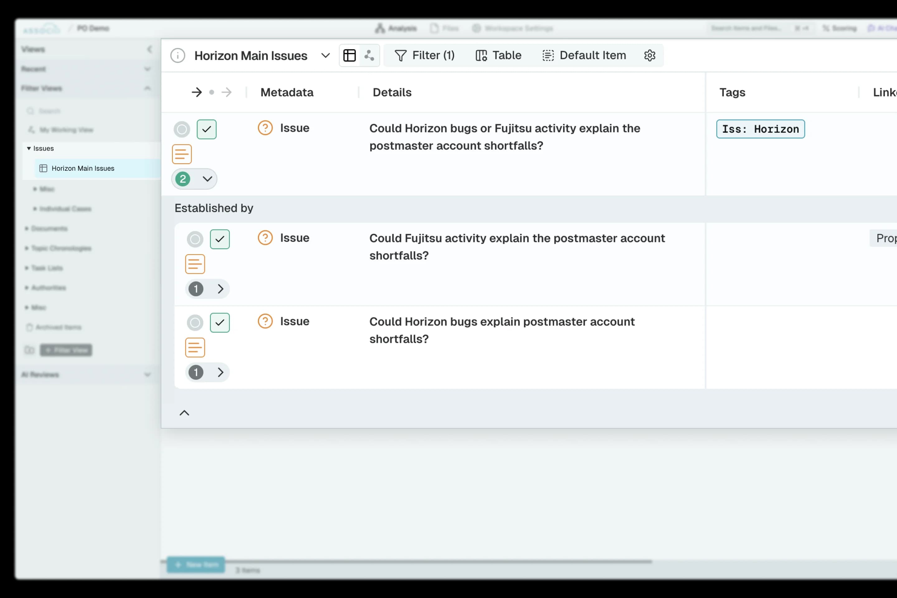Open Horizon Main Issues title dropdown
This screenshot has width=897, height=598.
tap(325, 56)
